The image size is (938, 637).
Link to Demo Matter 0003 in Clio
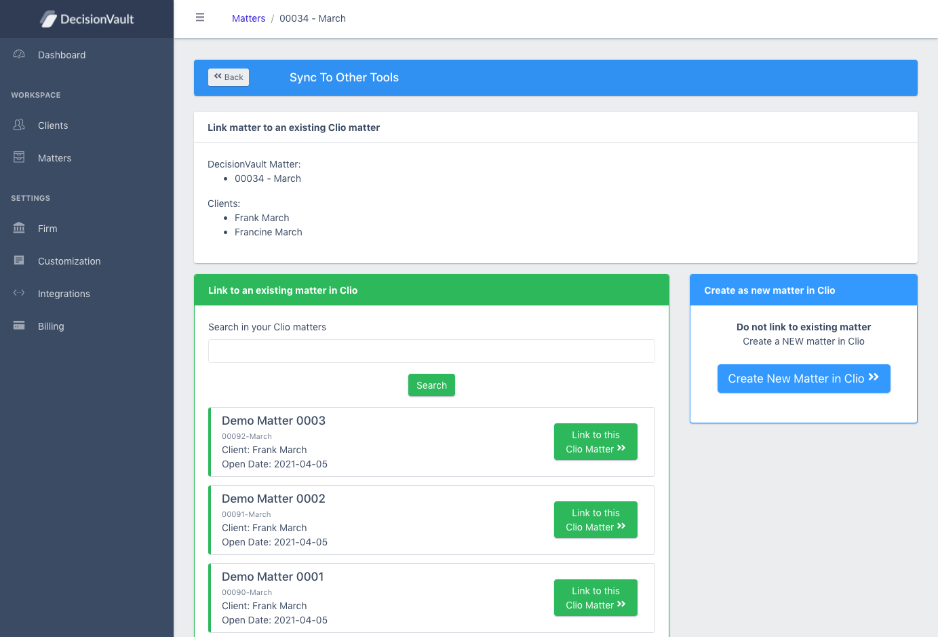[595, 442]
